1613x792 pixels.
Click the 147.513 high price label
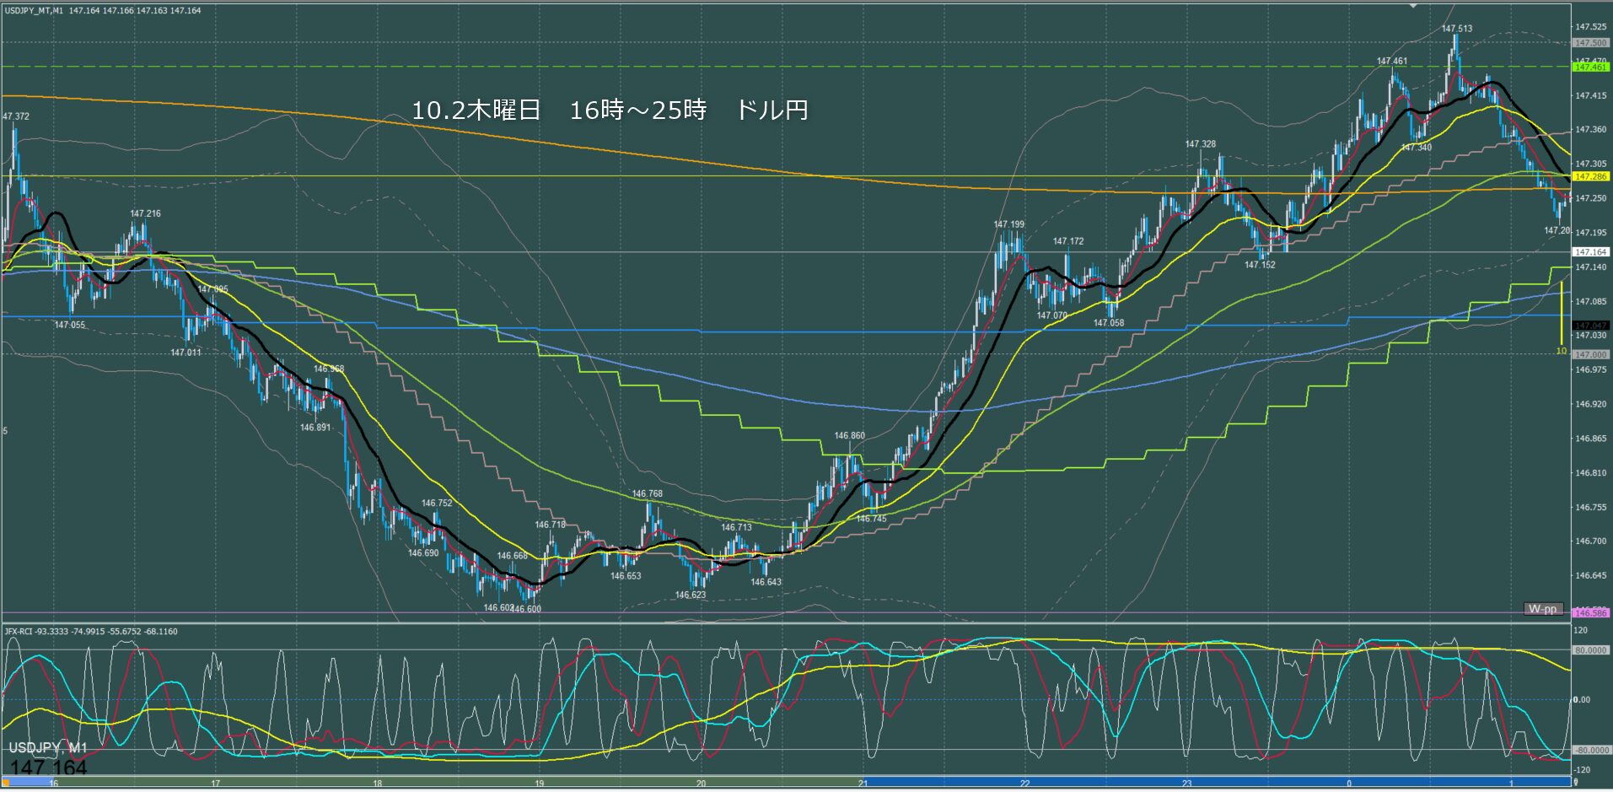[1456, 29]
